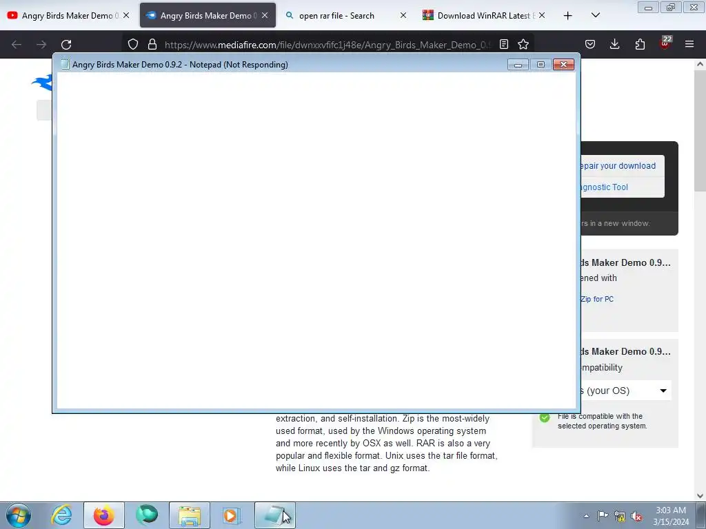This screenshot has width=706, height=529.
Task: Click the Notepad title bar icon
Action: [x=65, y=64]
